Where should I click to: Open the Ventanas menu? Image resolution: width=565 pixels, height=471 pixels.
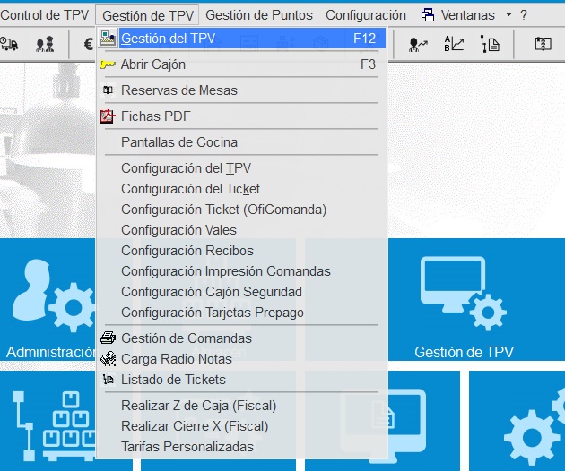point(468,15)
